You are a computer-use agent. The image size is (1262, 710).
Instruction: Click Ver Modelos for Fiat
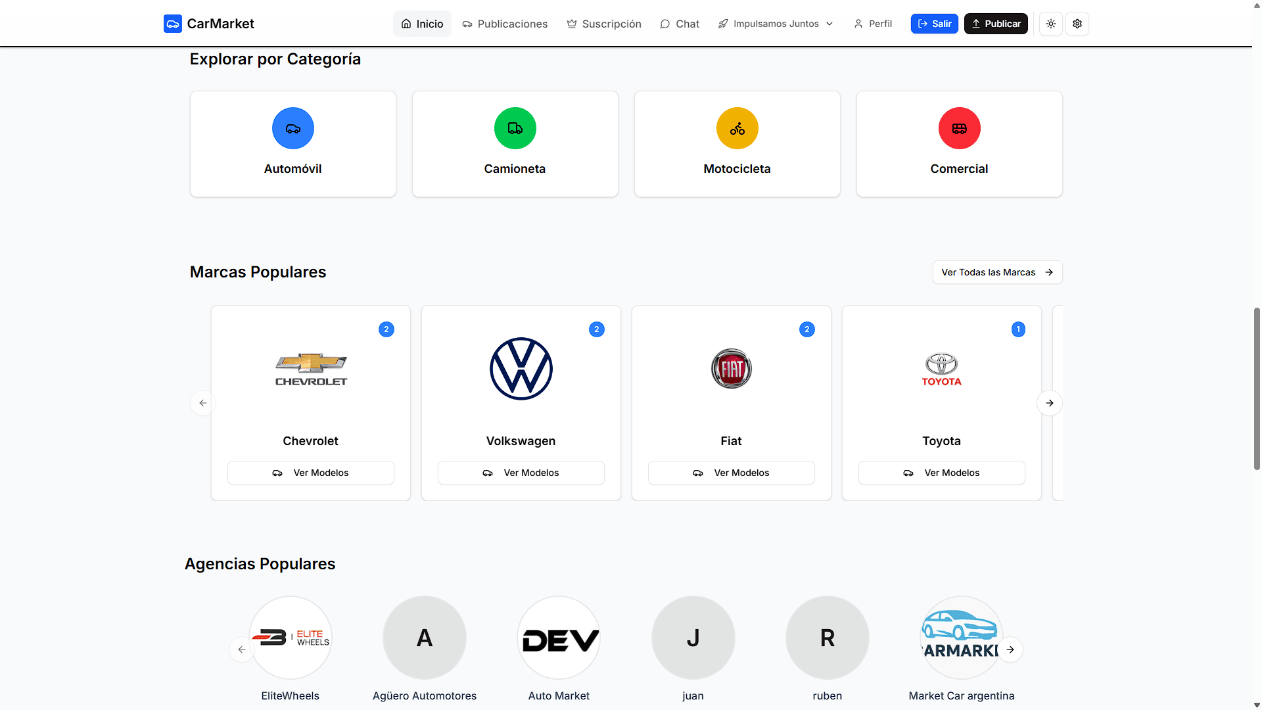click(x=732, y=473)
